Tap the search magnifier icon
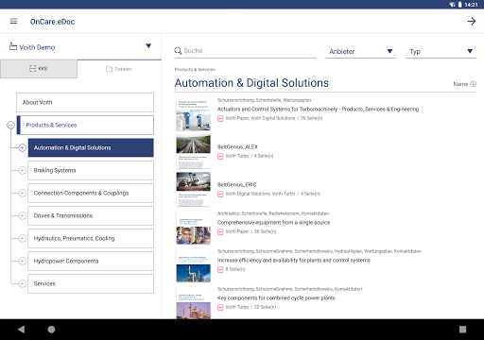The width and height of the screenshot is (484, 340). tap(178, 51)
